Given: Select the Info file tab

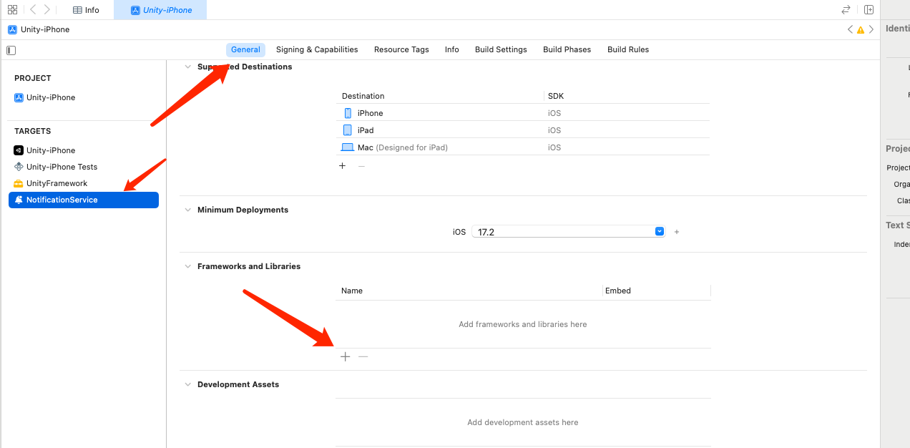Looking at the screenshot, I should tap(87, 10).
